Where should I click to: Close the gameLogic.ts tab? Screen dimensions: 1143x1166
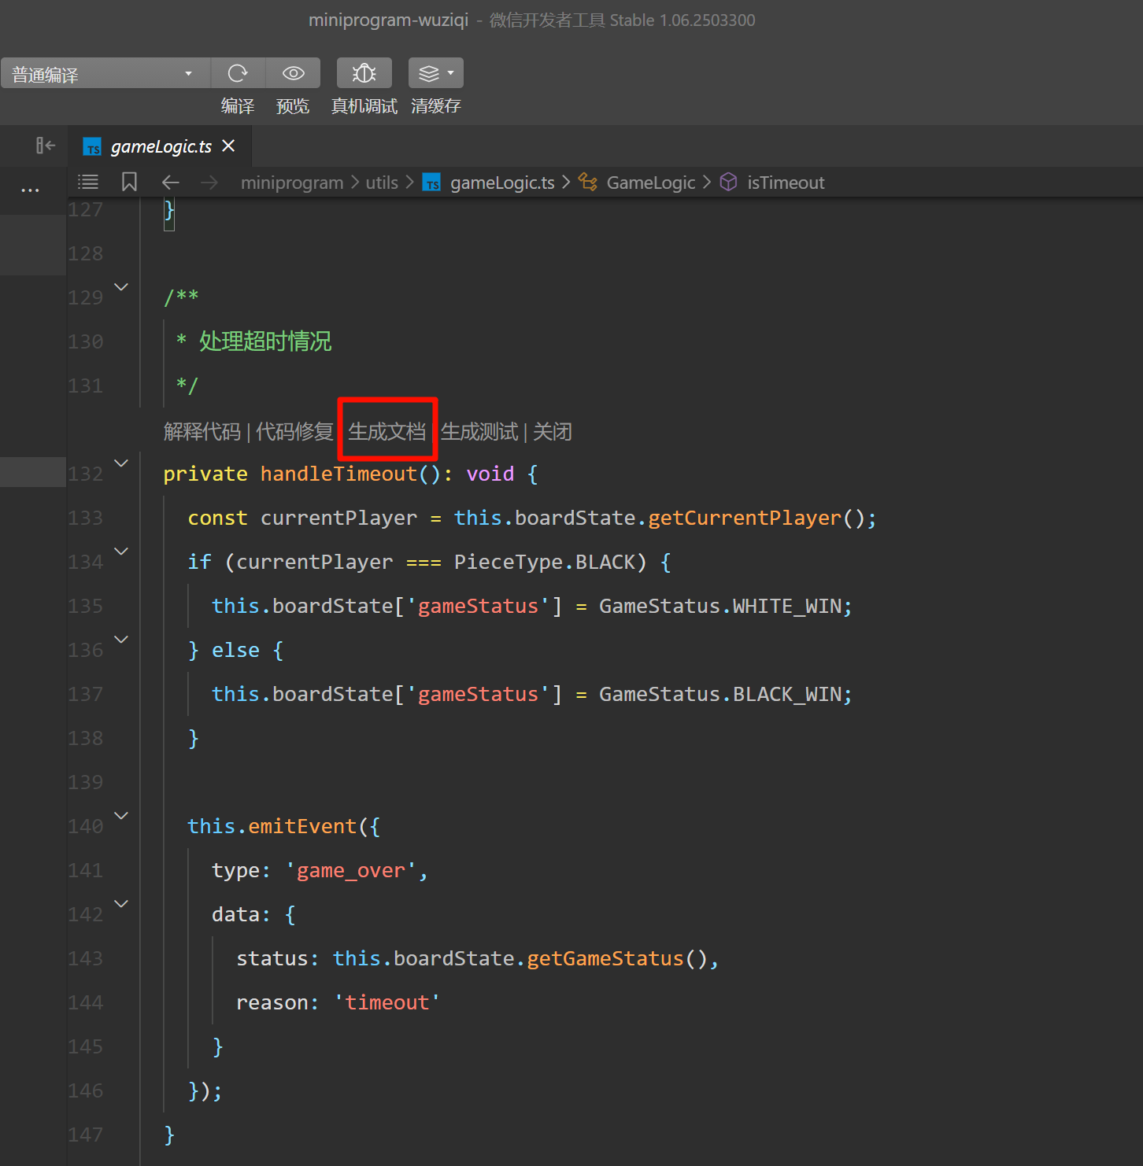(x=228, y=146)
